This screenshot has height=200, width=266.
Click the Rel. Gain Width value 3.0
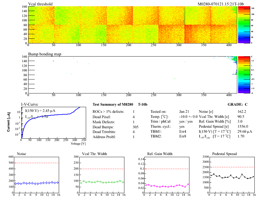pyautogui.click(x=240, y=121)
